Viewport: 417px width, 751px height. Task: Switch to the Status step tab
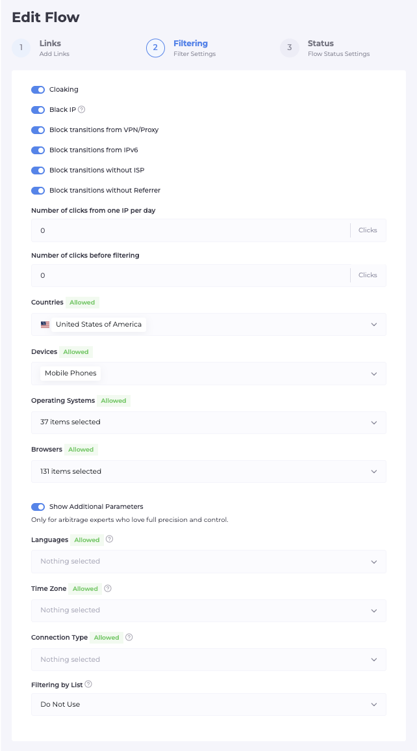point(321,48)
